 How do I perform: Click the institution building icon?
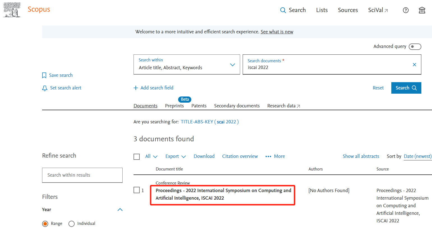[422, 10]
